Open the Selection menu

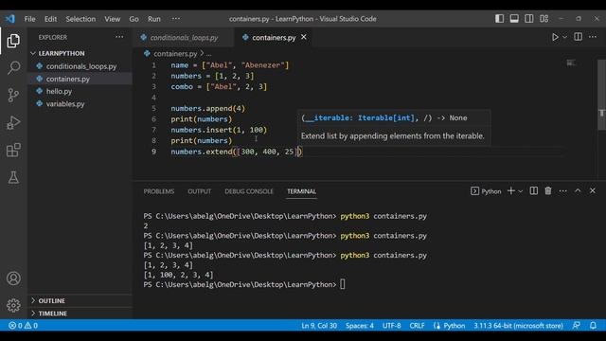click(x=80, y=19)
